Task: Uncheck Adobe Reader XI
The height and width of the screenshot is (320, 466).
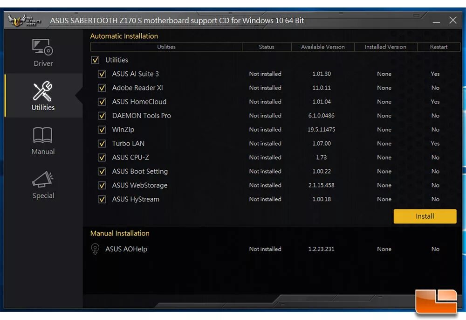Action: click(x=102, y=88)
